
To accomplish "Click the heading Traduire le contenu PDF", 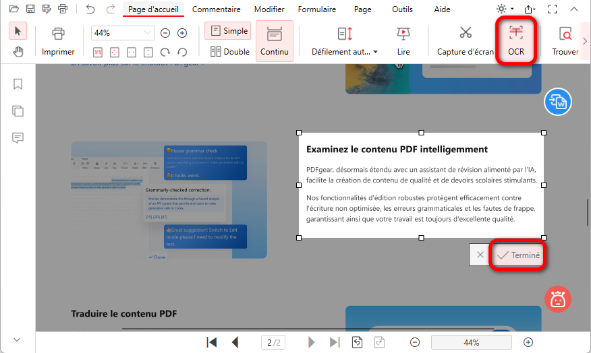I will (124, 313).
